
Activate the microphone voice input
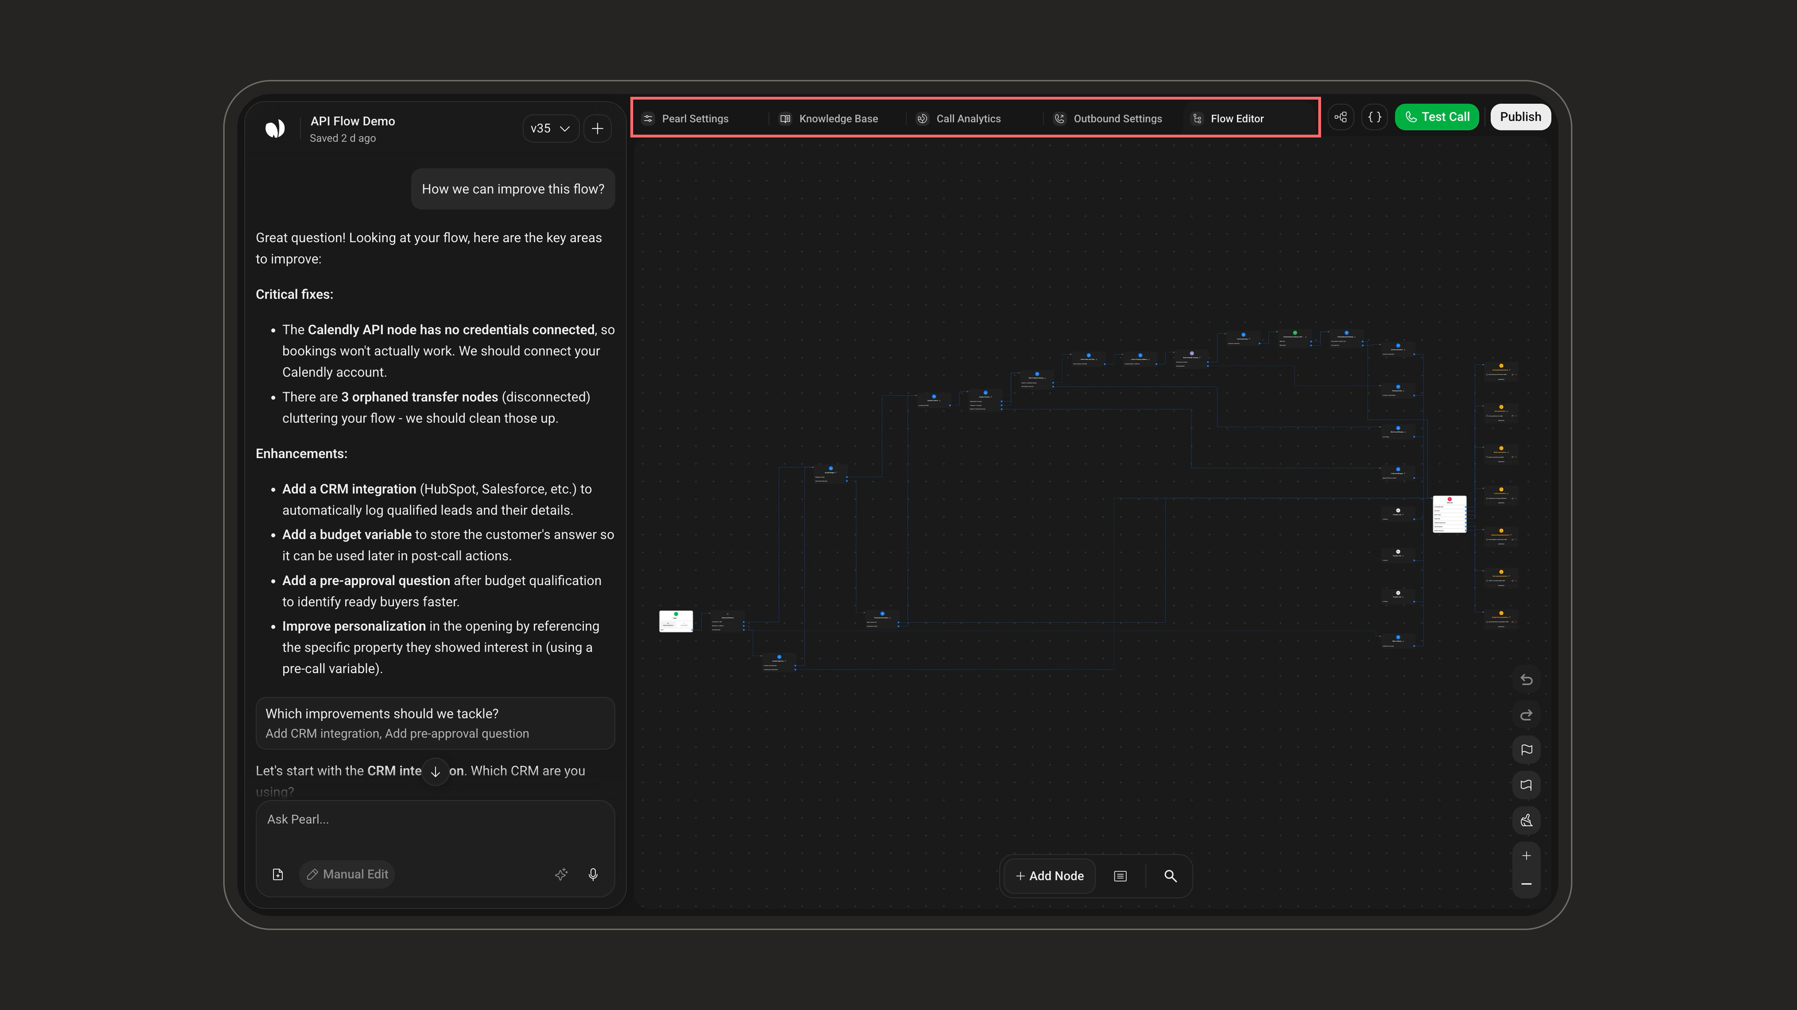click(x=593, y=874)
